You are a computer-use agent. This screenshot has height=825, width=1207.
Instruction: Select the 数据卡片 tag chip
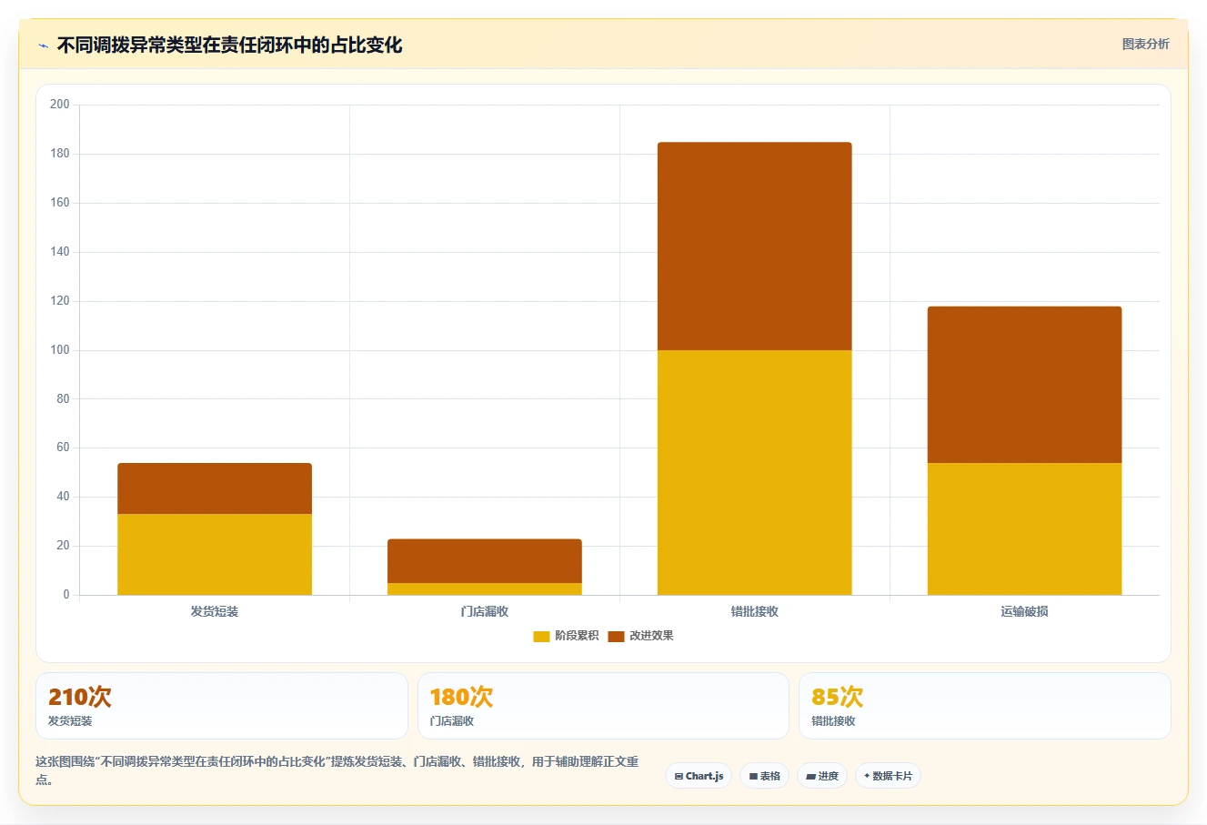(888, 776)
